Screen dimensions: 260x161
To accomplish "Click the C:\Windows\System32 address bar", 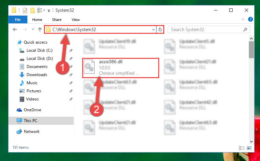I will coord(100,29).
